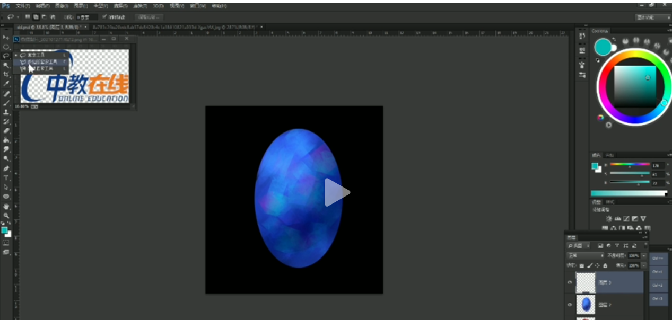
Task: Click the foreground color swatch in toolbar
Action: point(4,230)
